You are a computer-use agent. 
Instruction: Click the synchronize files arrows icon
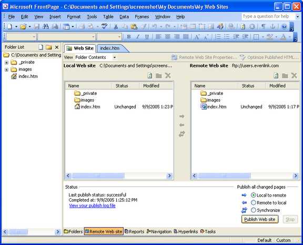tap(181, 134)
